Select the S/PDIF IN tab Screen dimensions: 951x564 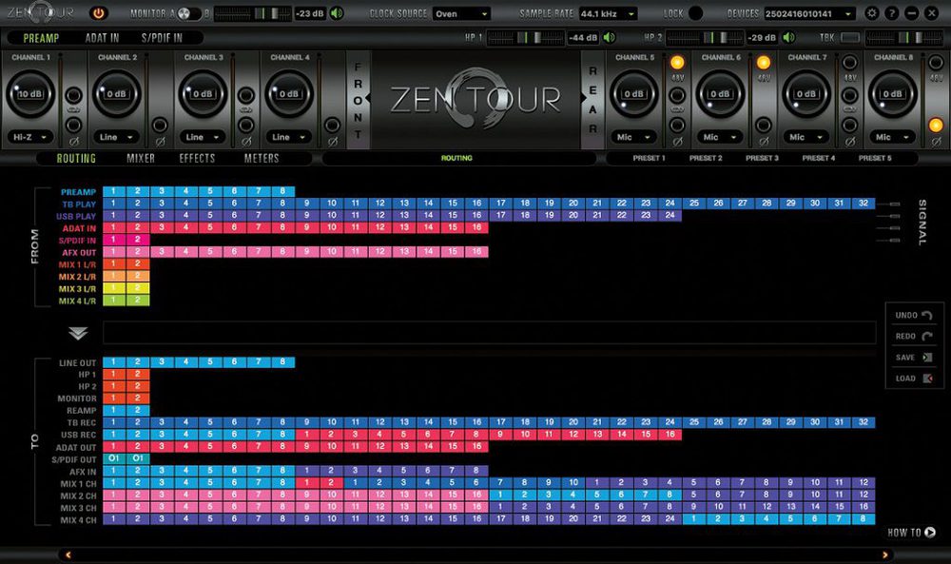[162, 38]
